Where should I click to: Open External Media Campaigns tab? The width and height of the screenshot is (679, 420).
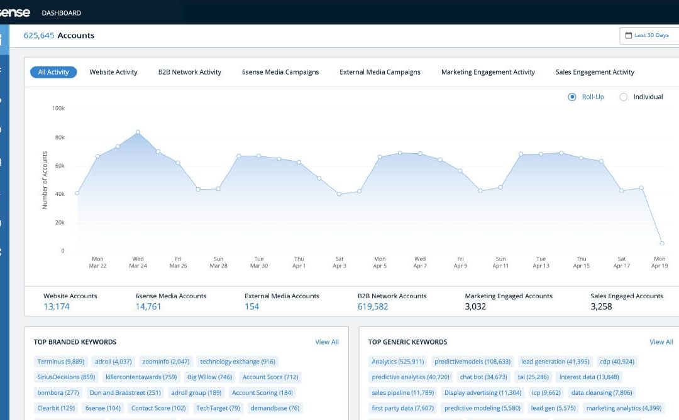pos(380,72)
